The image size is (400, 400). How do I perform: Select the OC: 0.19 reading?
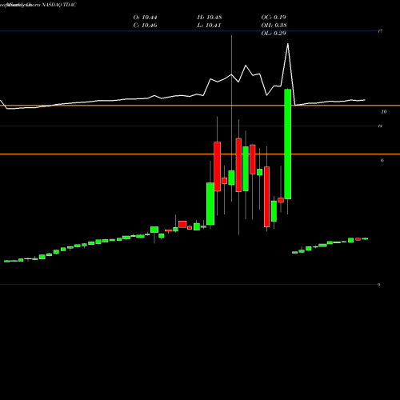[x=274, y=18]
